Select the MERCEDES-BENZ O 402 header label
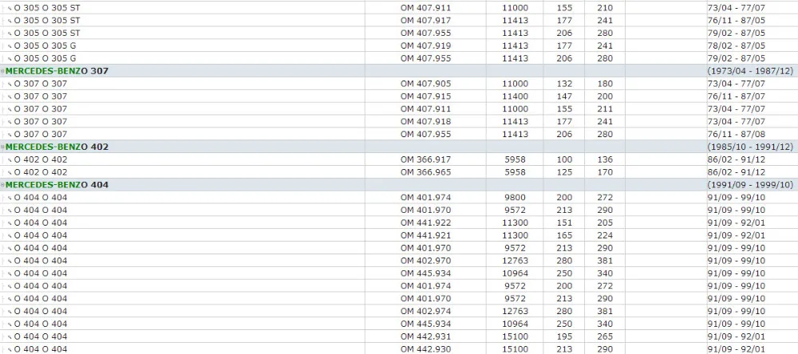Image resolution: width=798 pixels, height=354 pixels. point(57,147)
